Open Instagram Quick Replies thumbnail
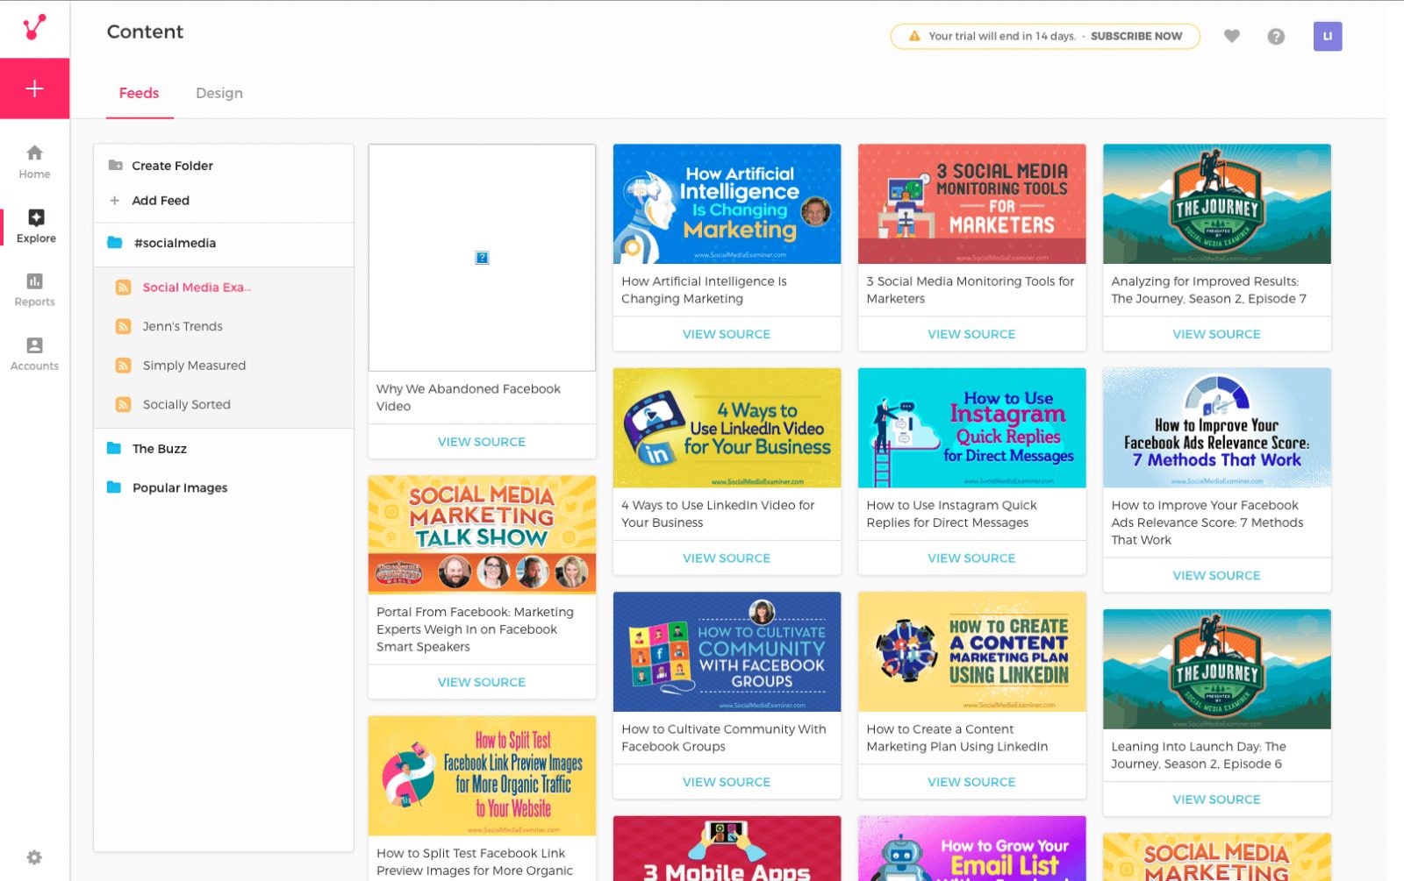The width and height of the screenshot is (1404, 881). 971,428
